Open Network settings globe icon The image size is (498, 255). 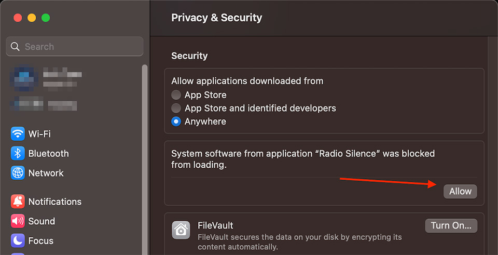[x=18, y=173]
